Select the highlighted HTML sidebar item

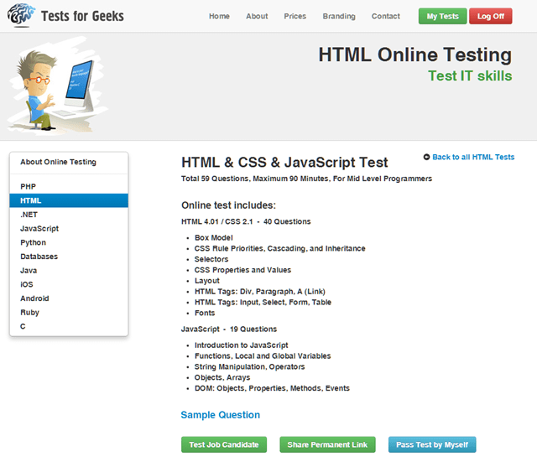[x=69, y=200]
